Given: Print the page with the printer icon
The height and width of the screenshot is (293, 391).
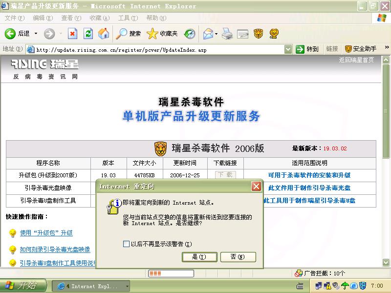Looking at the screenshot, I should pos(227,34).
